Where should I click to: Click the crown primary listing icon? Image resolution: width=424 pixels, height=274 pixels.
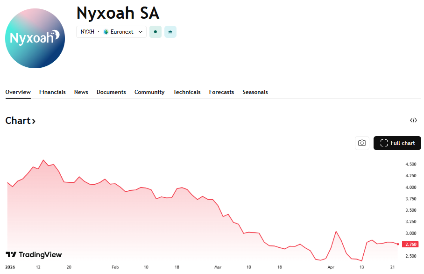tap(170, 32)
